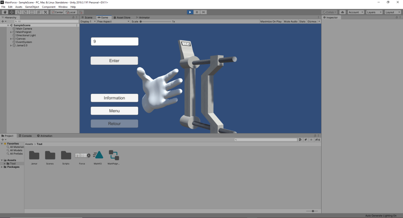The height and width of the screenshot is (218, 403).
Task: Select the Hand tool in toolbar
Action: point(5,12)
